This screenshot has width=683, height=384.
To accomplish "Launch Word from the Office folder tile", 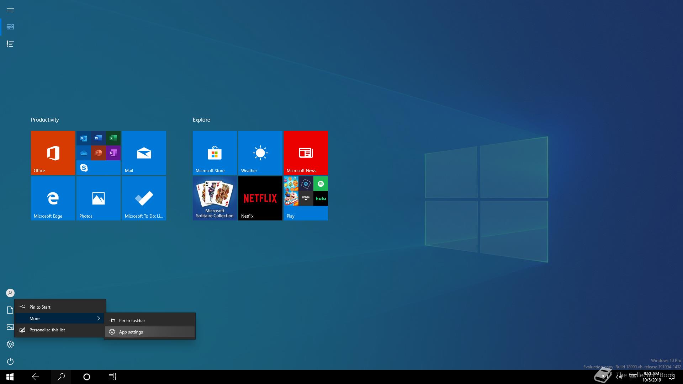I will point(99,138).
